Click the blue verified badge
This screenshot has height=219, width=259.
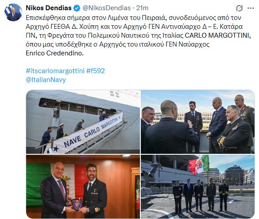point(77,8)
